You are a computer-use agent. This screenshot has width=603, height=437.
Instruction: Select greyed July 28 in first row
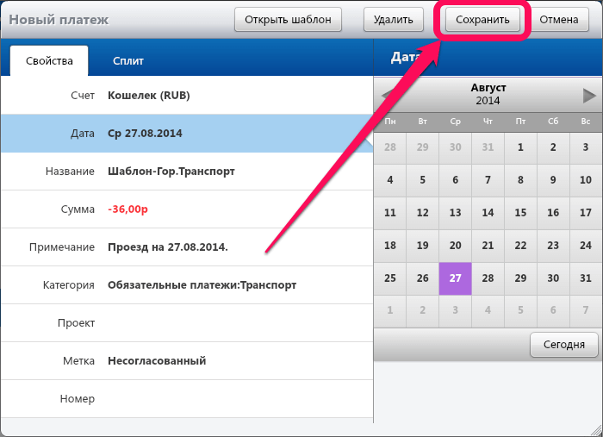coord(390,147)
